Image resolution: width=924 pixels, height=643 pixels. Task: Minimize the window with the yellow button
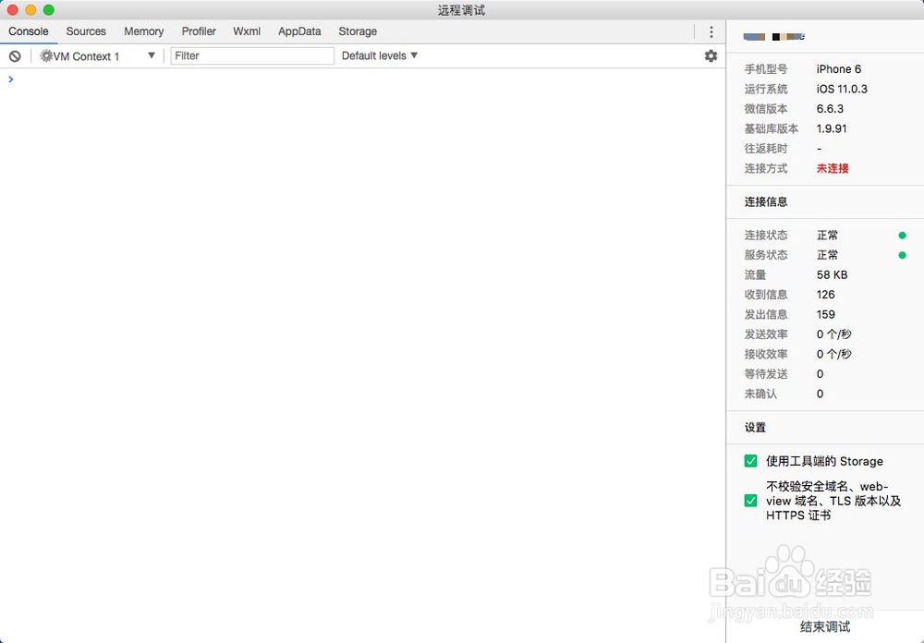(x=30, y=10)
